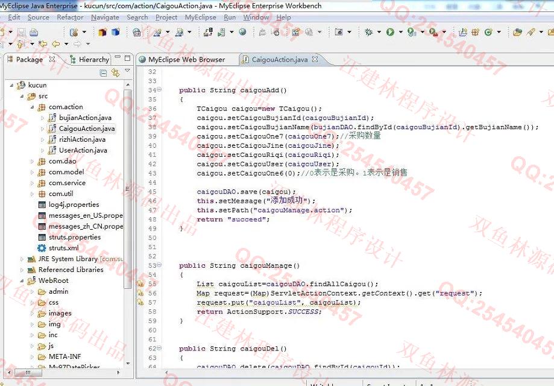Screen dimensions: 554x386
Task: Click the grayed-out Save toolbar icon
Action: click(x=22, y=33)
